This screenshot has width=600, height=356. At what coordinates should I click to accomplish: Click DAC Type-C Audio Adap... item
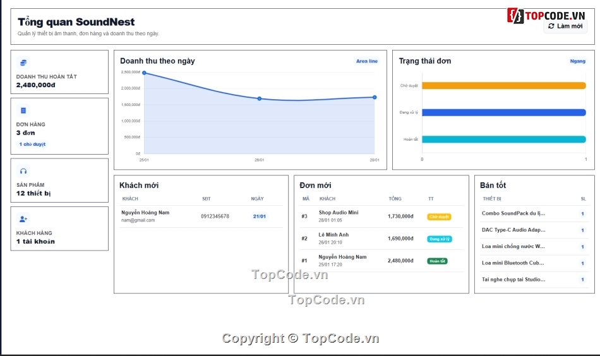513,230
